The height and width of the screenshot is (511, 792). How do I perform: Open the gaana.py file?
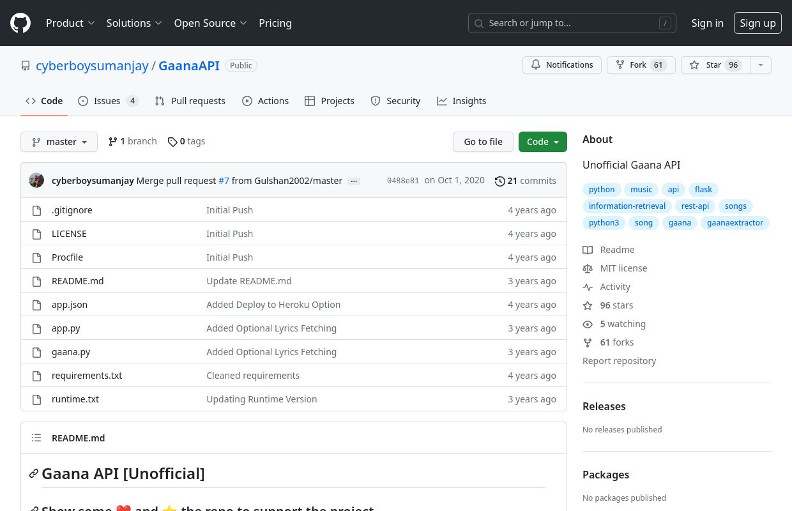click(71, 352)
